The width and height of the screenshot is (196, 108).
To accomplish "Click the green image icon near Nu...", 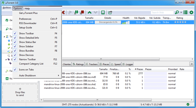I will click(7, 79).
